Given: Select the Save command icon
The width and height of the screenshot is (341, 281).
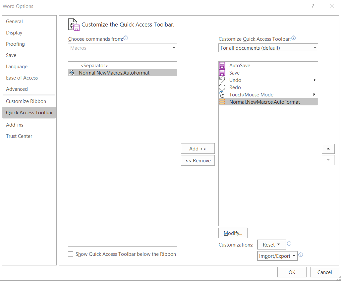Looking at the screenshot, I should tap(222, 73).
